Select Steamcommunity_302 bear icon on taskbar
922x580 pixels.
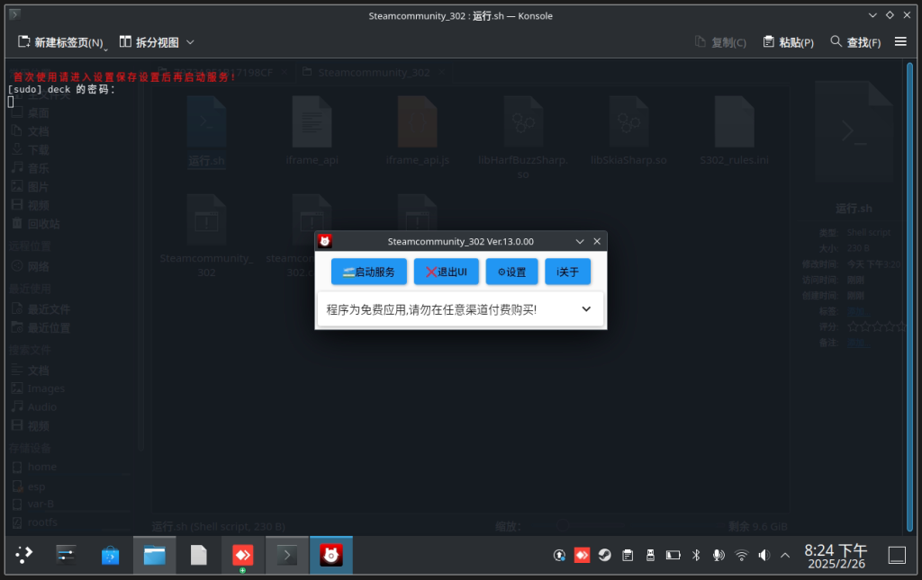(331, 555)
